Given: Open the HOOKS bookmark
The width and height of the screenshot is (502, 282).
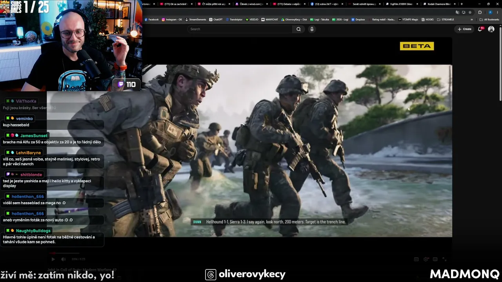Looking at the screenshot, I should pyautogui.click(x=427, y=20).
